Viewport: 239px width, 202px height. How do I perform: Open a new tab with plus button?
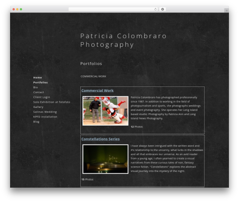point(227,11)
